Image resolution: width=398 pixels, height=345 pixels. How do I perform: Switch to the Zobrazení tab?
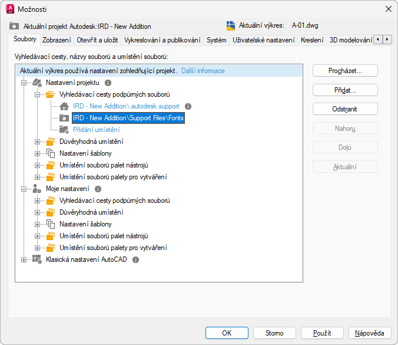(x=57, y=40)
